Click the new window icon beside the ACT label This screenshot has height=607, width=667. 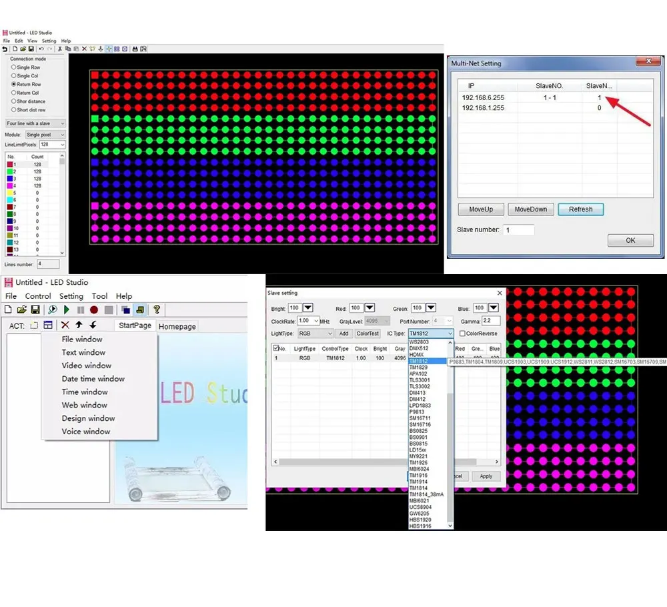(34, 326)
